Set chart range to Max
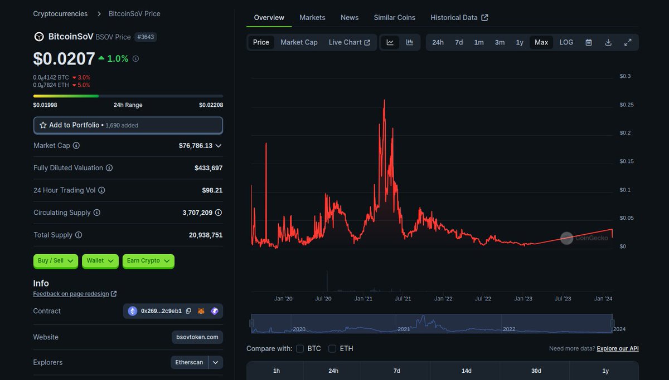669x380 pixels. point(541,42)
